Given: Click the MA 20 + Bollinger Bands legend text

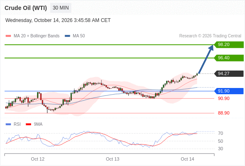Looking at the screenshot, I should click(x=37, y=36).
